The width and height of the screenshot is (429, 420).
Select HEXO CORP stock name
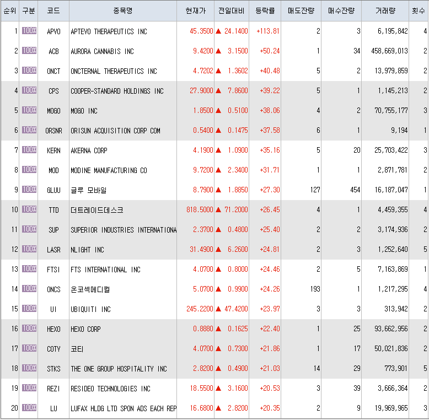coord(85,329)
